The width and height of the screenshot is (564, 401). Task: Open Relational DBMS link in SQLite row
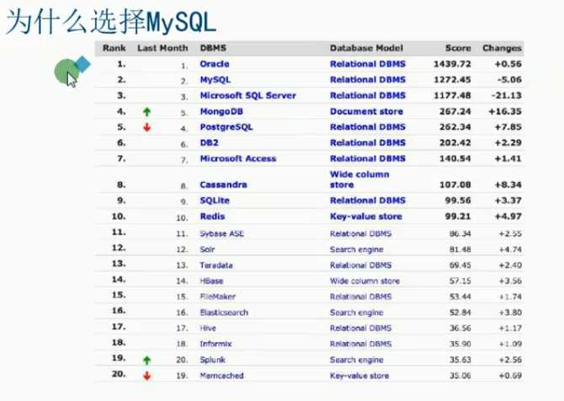click(368, 200)
